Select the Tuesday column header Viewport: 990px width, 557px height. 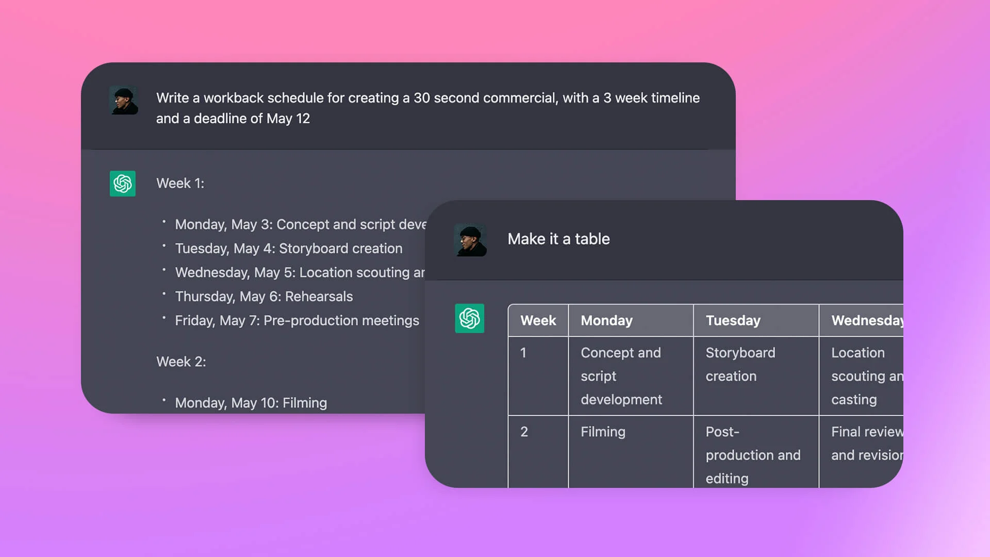pyautogui.click(x=733, y=320)
